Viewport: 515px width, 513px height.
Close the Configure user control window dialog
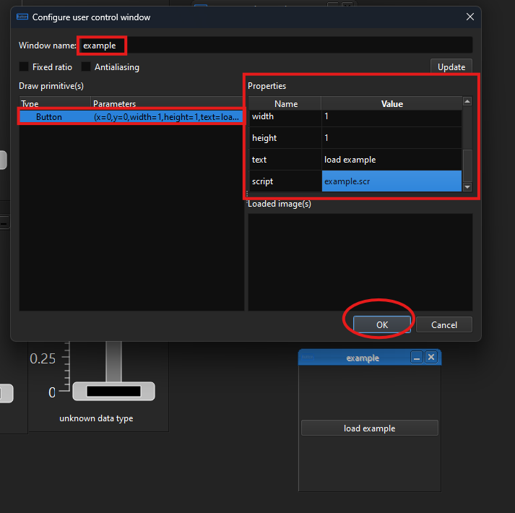pyautogui.click(x=469, y=17)
